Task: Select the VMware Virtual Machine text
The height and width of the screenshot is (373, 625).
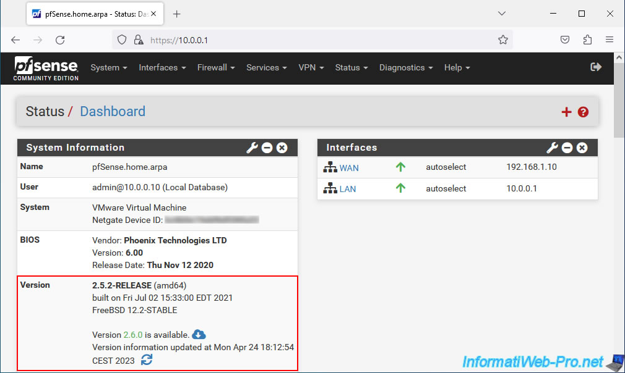Action: [139, 207]
